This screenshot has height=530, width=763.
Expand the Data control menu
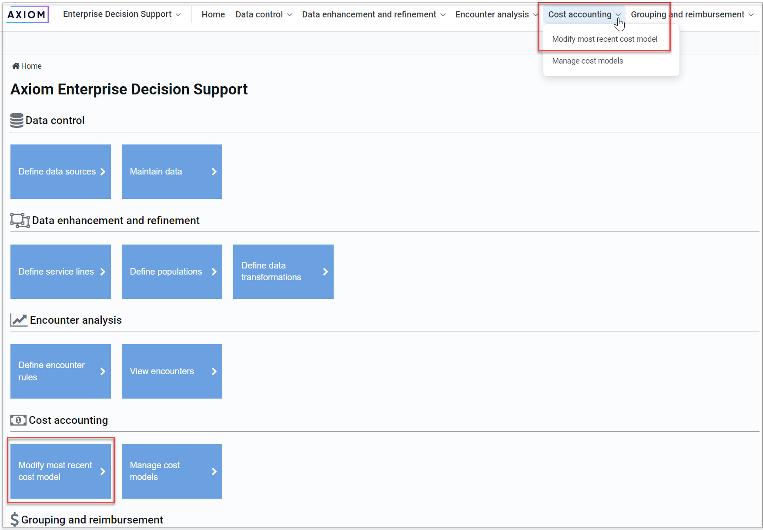(264, 14)
